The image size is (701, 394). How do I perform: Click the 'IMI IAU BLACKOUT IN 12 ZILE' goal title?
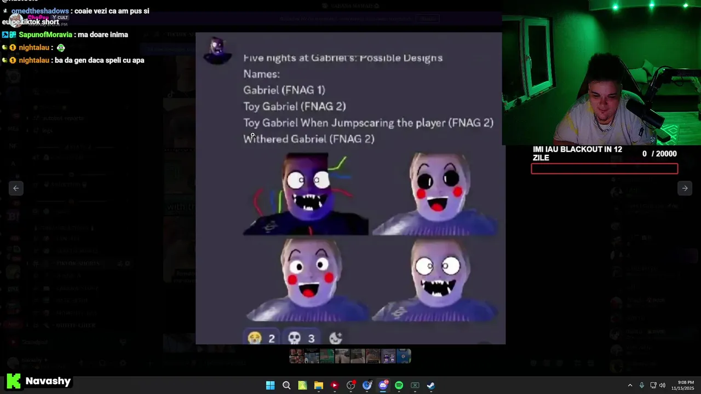577,153
